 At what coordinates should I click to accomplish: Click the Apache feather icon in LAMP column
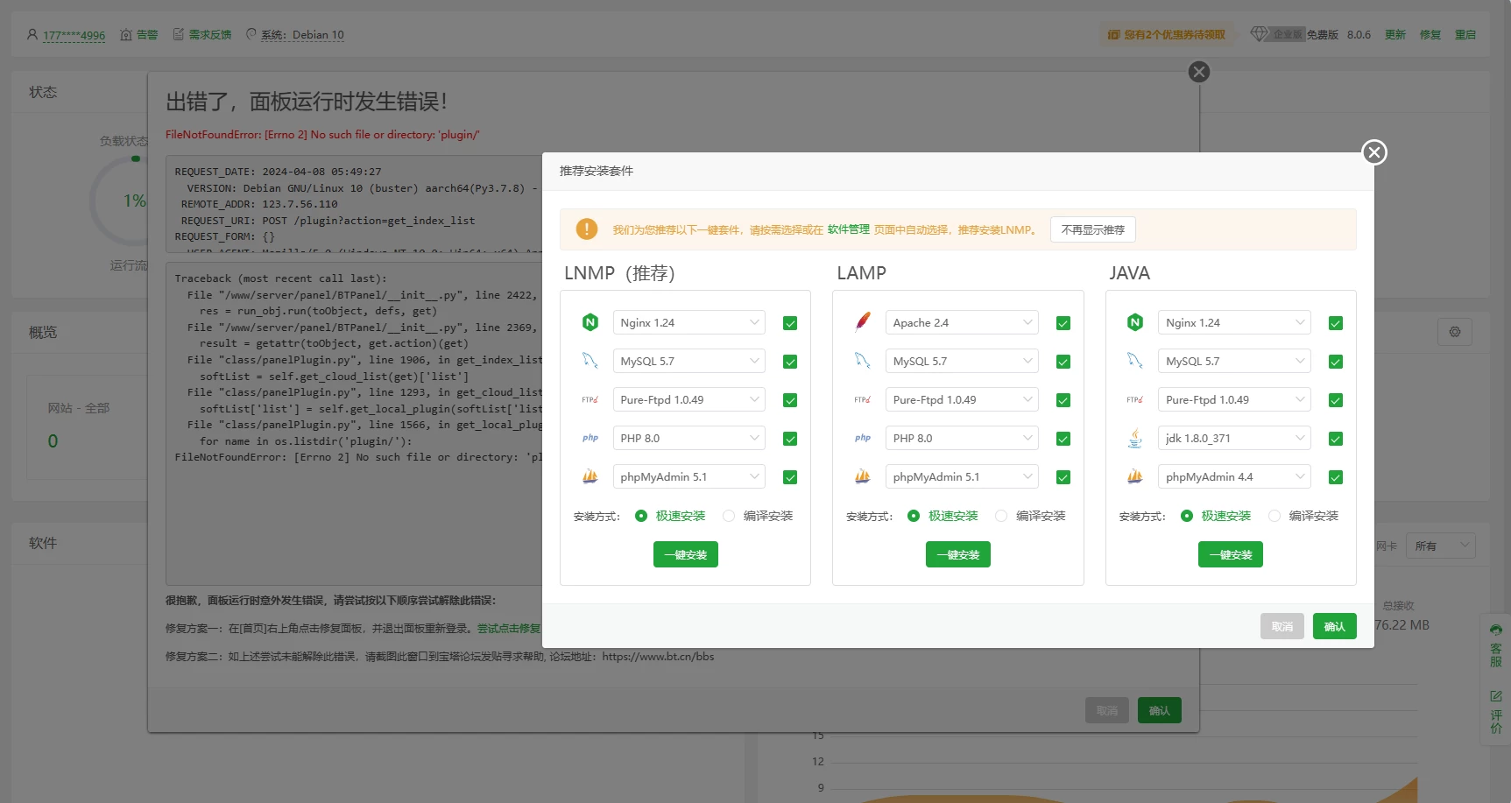click(863, 322)
